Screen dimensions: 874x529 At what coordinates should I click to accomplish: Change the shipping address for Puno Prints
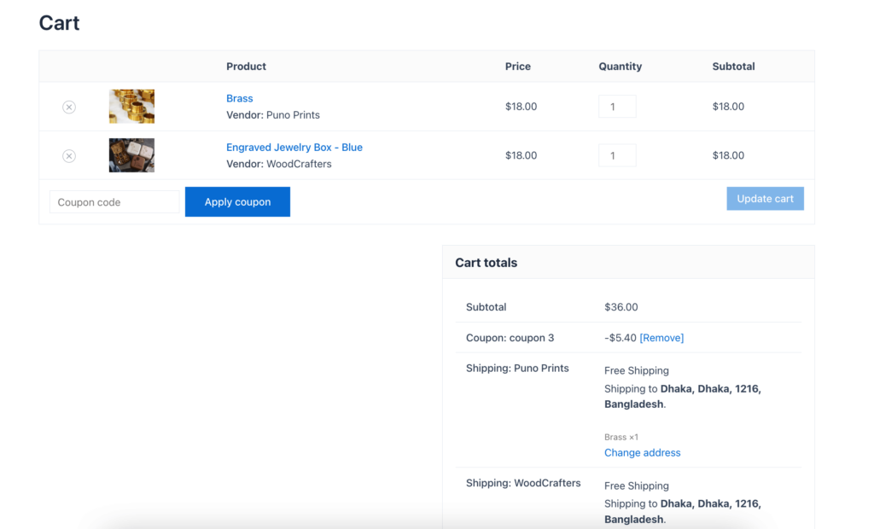(642, 452)
